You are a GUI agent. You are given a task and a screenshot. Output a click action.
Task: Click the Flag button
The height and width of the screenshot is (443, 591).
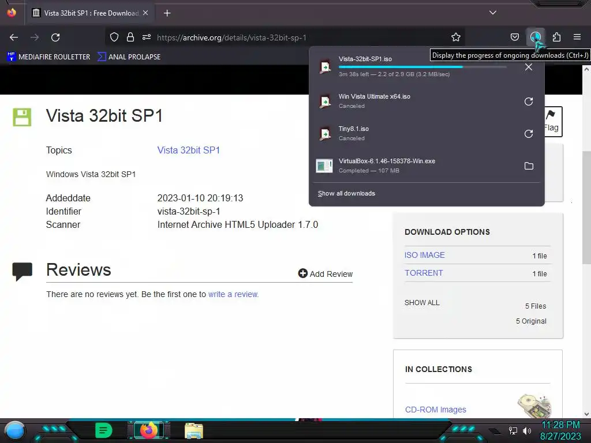(x=553, y=121)
